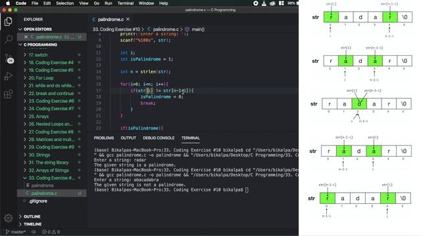Screen dimensions: 421x236
Task: Click line number 23 in gutter
Action: click(99, 128)
